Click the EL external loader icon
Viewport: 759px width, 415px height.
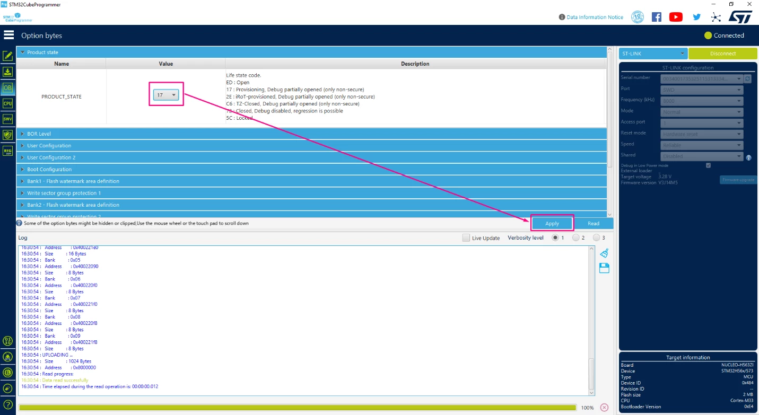8,373
